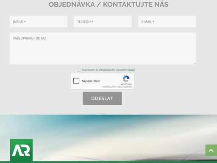Submit the form with ODESLAT button
Viewport: 217px width, 163px height.
click(x=102, y=98)
